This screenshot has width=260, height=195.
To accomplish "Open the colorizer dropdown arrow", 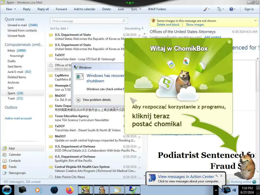I will coord(209,9).
